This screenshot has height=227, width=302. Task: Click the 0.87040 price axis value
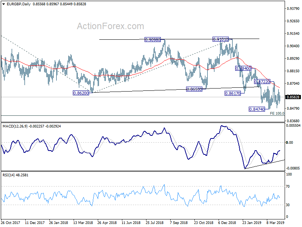pos(293,83)
